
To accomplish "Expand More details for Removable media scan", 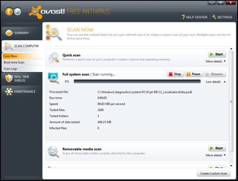I will (x=216, y=155).
